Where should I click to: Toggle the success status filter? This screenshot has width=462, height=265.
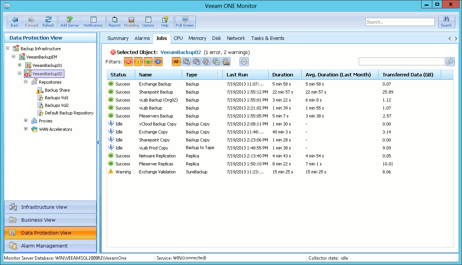tap(148, 62)
